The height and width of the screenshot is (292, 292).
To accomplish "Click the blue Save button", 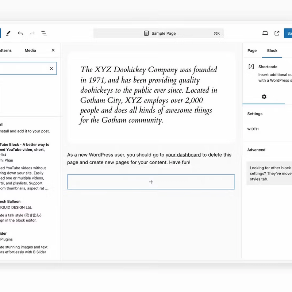I will tap(288, 33).
